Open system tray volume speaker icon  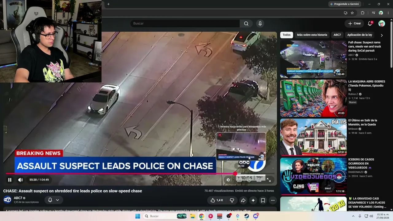pyautogui.click(x=371, y=216)
